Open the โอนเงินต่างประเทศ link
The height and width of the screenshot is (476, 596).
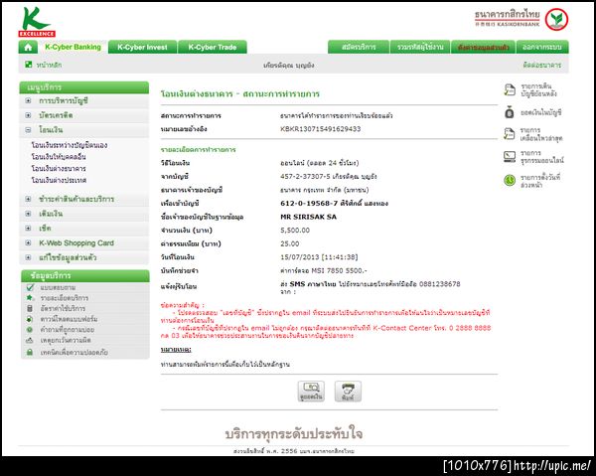tap(59, 180)
